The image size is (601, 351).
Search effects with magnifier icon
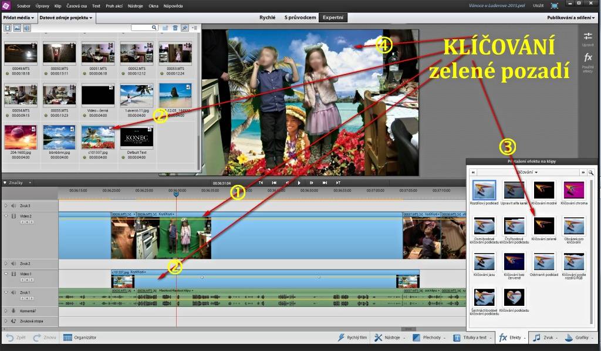pyautogui.click(x=590, y=173)
